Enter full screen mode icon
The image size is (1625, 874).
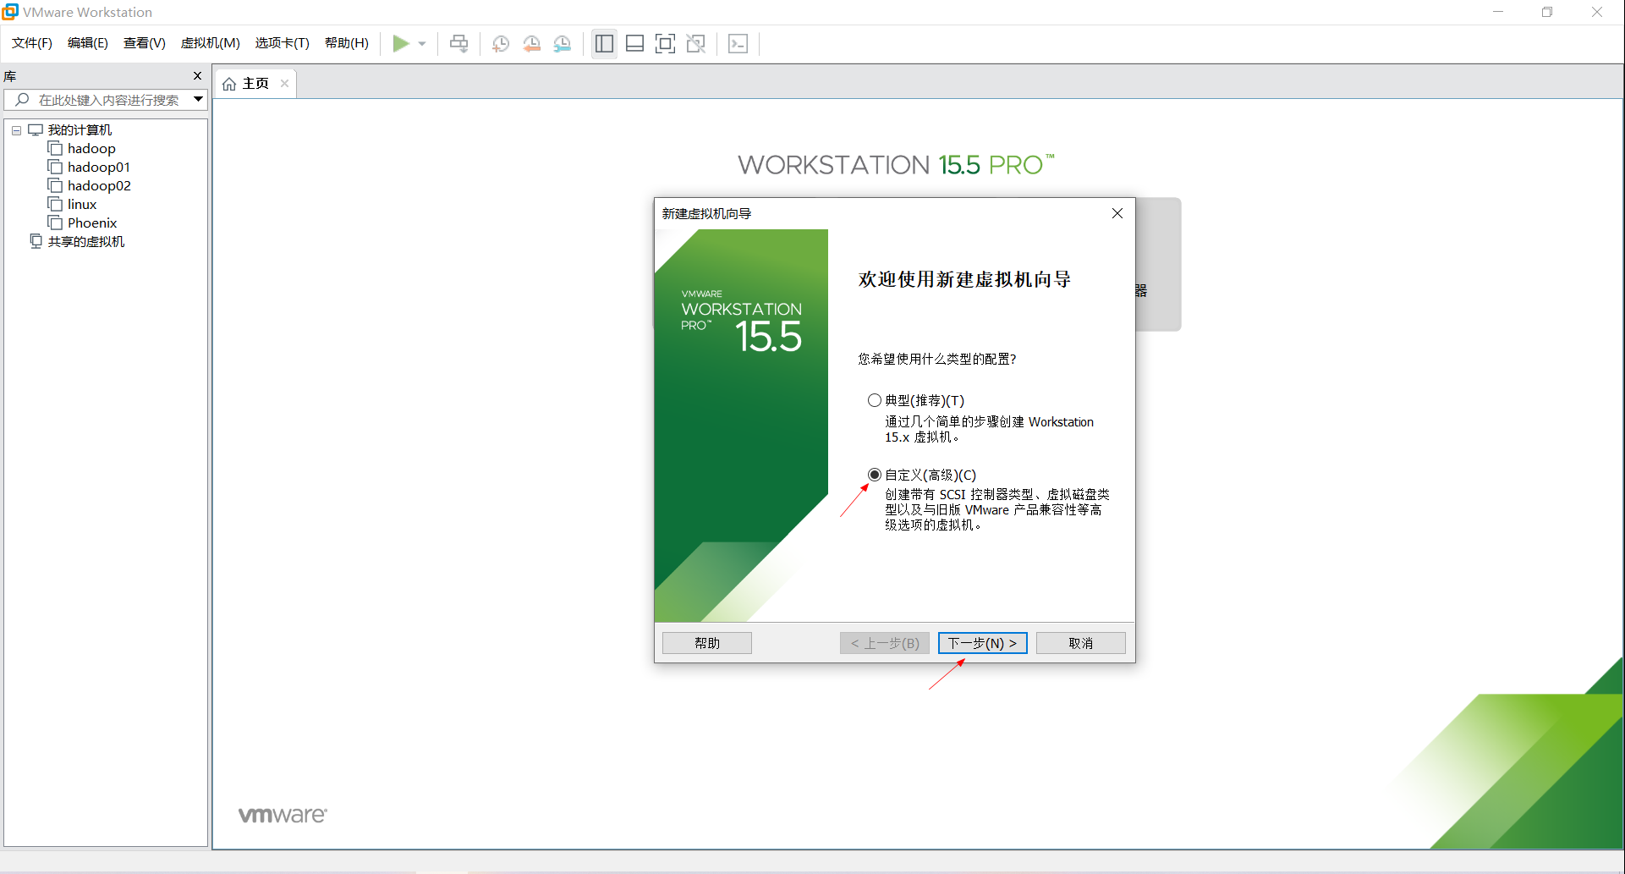click(666, 43)
